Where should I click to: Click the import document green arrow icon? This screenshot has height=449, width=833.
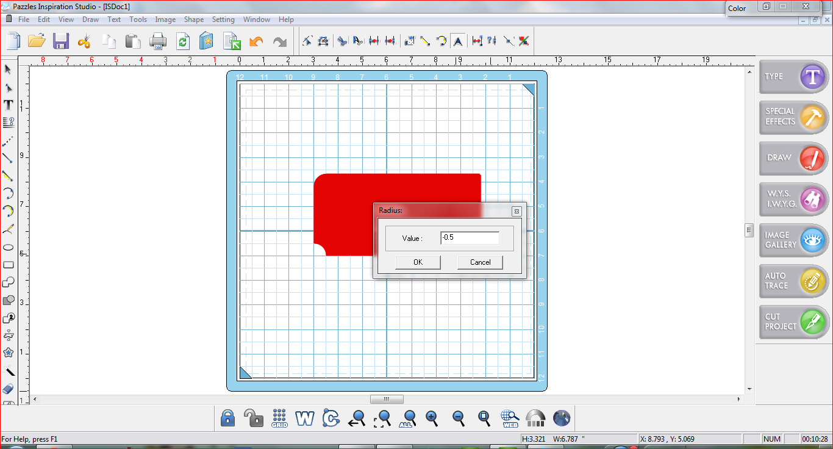tap(232, 41)
